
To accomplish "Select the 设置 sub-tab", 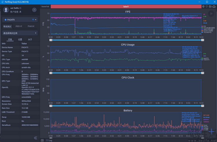I will click(20, 40).
